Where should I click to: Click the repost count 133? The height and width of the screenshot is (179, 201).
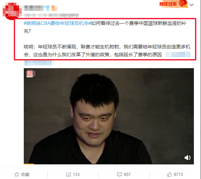[x=76, y=174]
